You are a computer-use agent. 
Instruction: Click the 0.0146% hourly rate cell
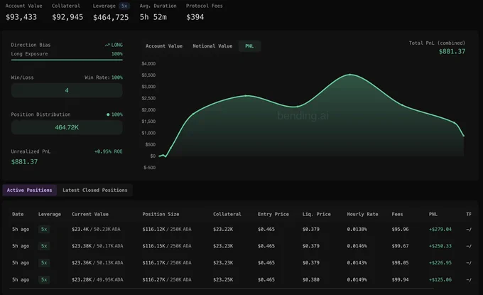click(x=357, y=246)
